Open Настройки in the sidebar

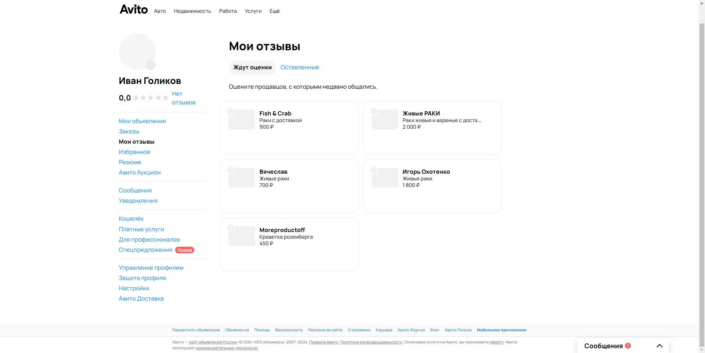pos(134,288)
